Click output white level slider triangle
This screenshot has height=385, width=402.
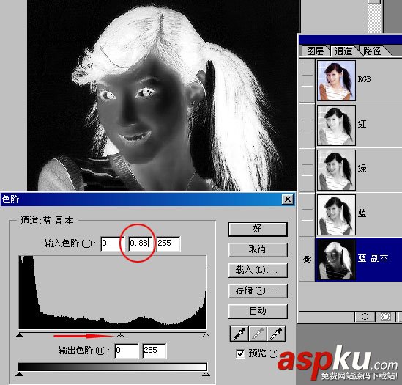[x=206, y=374]
